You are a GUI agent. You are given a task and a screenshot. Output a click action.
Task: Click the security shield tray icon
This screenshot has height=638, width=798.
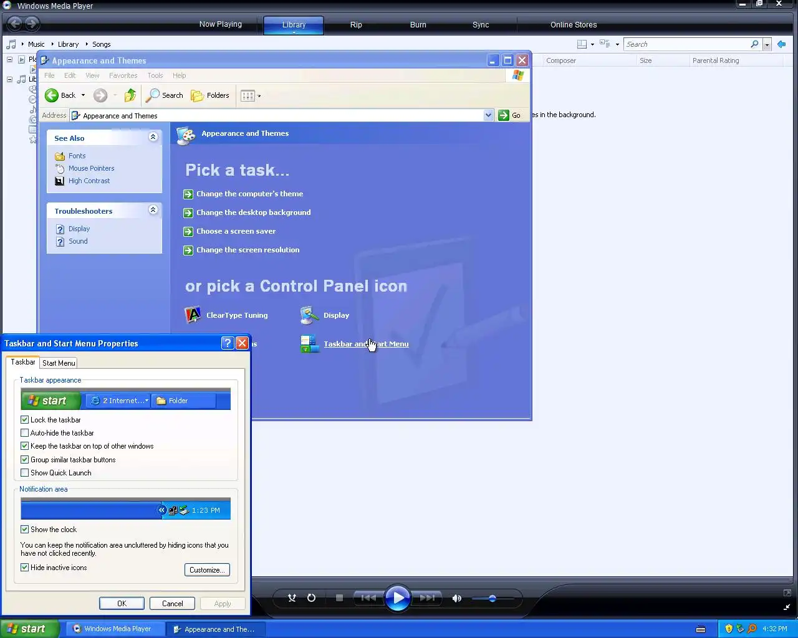click(x=728, y=629)
